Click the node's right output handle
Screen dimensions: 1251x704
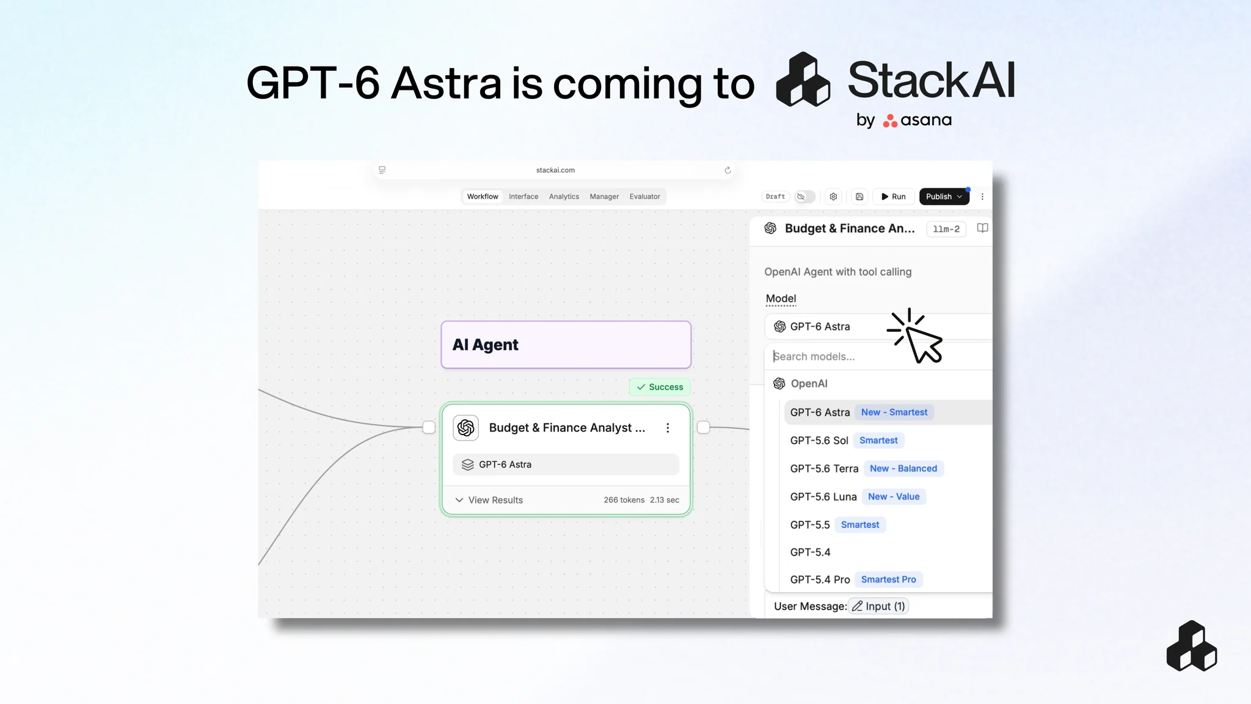pyautogui.click(x=703, y=427)
